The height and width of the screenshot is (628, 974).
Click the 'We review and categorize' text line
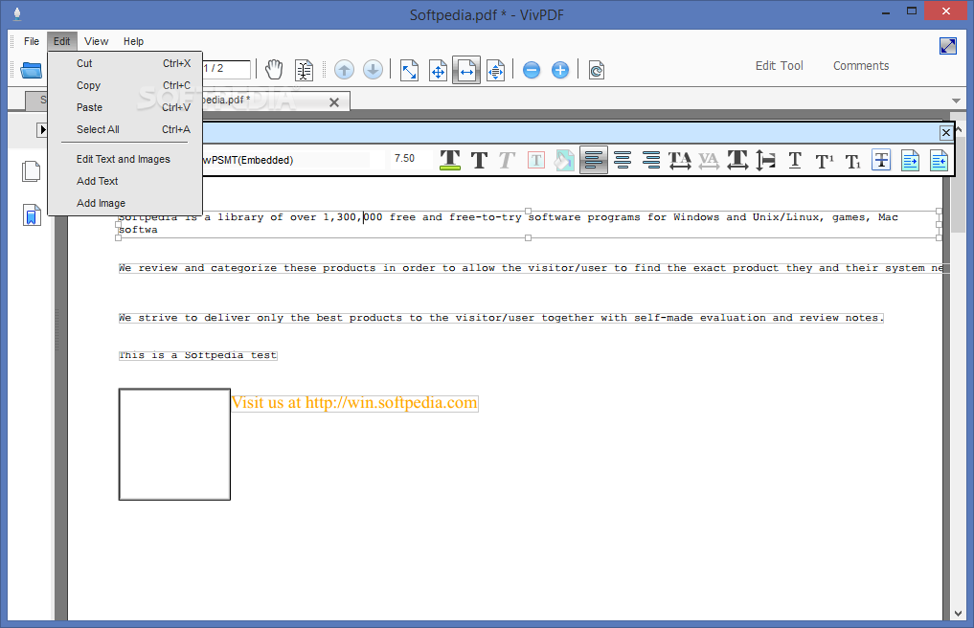[x=532, y=268]
